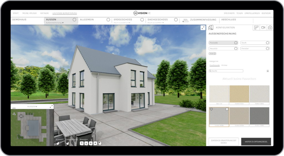The width and height of the screenshot is (284, 156).
Task: Click the Weiter zu Ortgangziegel button
Action: pos(256,142)
